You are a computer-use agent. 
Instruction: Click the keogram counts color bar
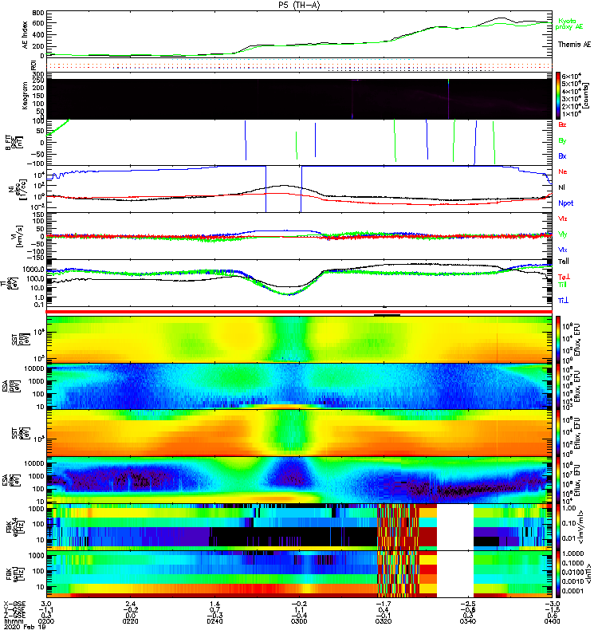point(559,95)
